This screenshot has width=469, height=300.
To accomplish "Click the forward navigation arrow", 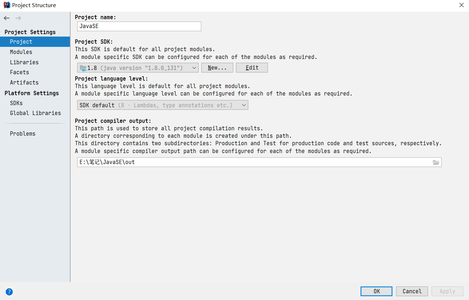I will pos(18,18).
